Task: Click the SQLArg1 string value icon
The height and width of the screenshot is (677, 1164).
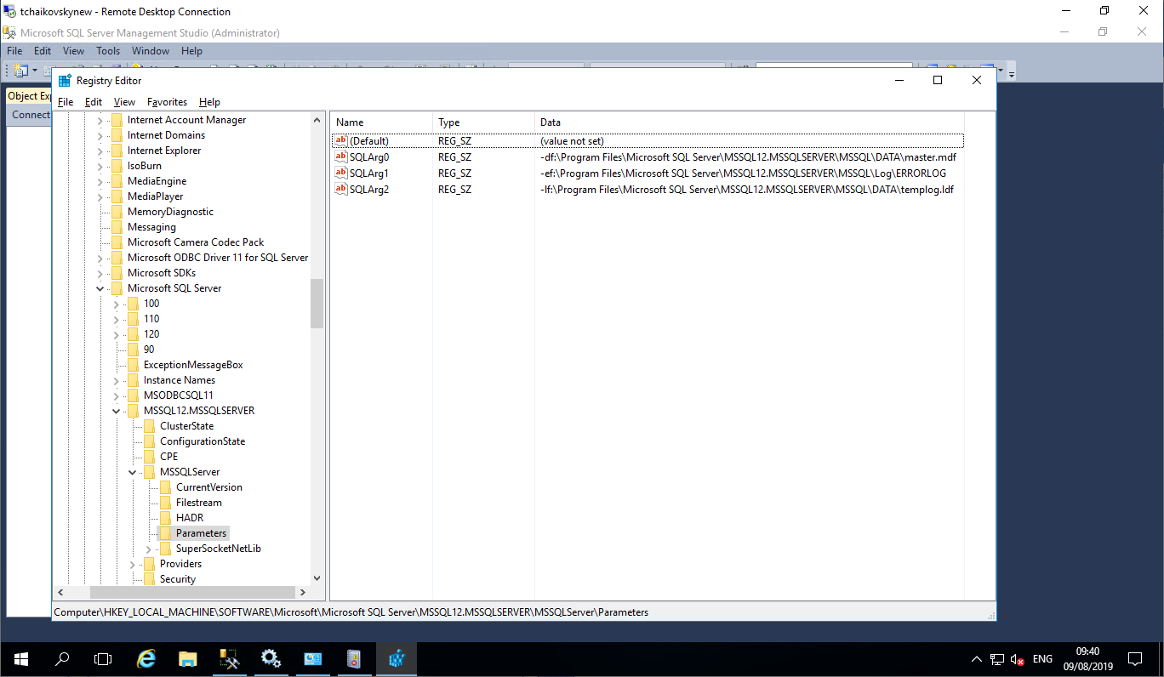Action: pos(341,174)
